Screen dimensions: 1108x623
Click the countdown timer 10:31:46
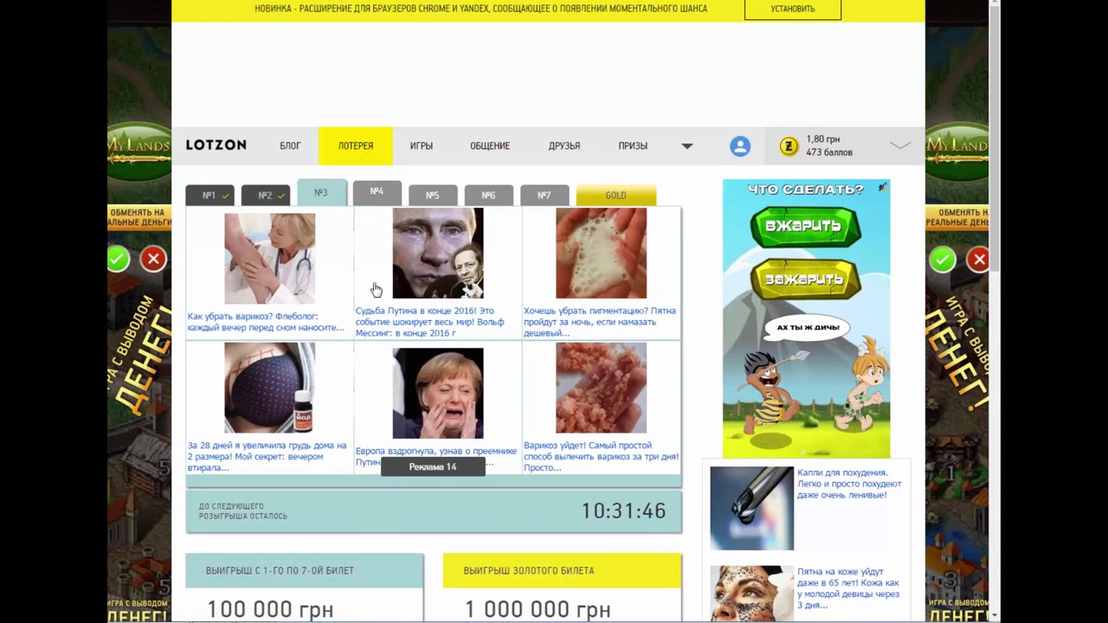(623, 511)
